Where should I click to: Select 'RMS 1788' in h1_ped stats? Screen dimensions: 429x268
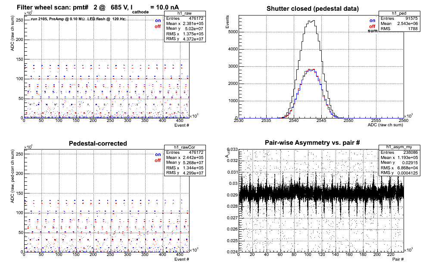pyautogui.click(x=399, y=29)
